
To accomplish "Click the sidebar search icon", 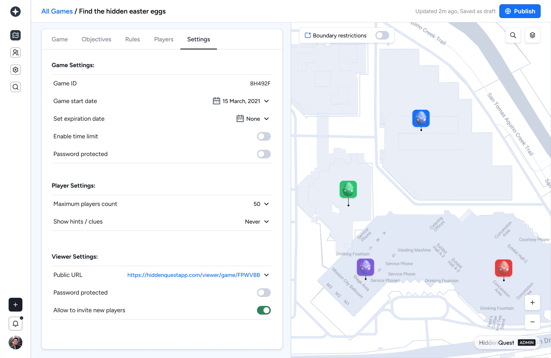I will pyautogui.click(x=15, y=87).
